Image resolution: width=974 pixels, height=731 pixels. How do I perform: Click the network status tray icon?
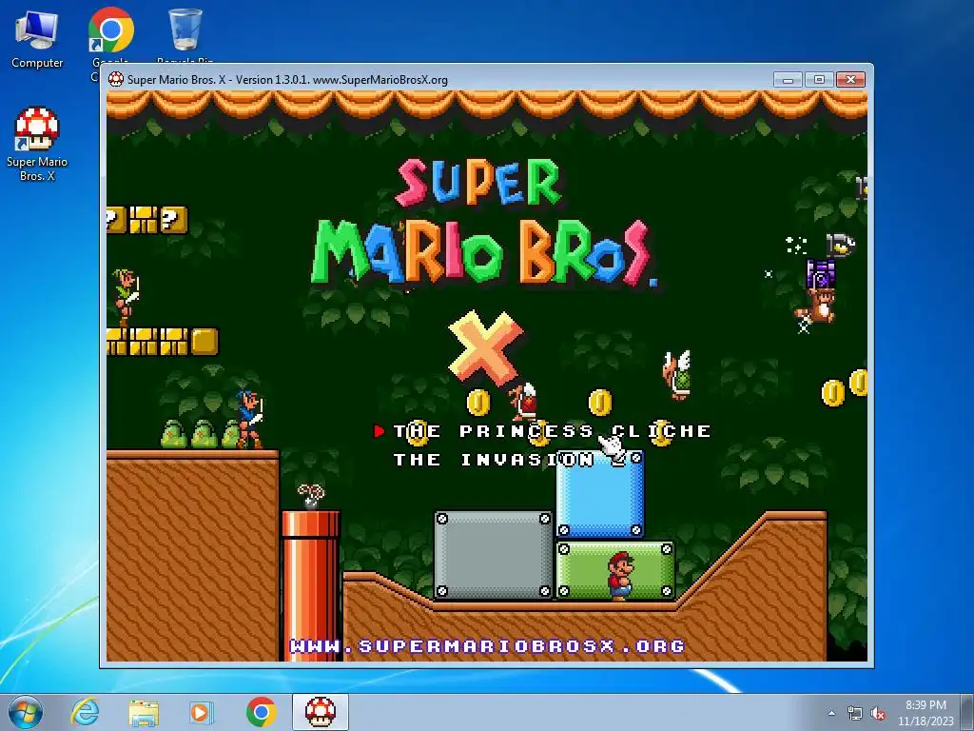(x=855, y=713)
